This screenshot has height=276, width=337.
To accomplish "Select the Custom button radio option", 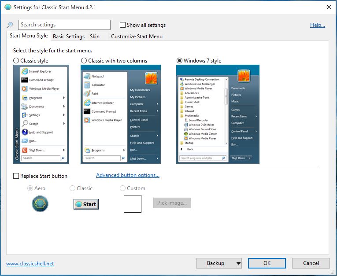I will point(122,188).
